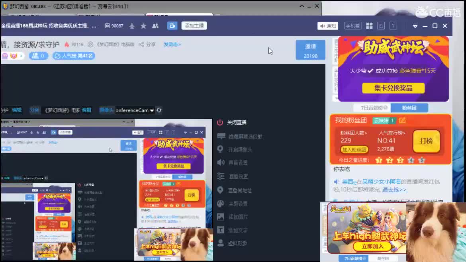
Task: Open the 发动态> link
Action: coord(172,44)
